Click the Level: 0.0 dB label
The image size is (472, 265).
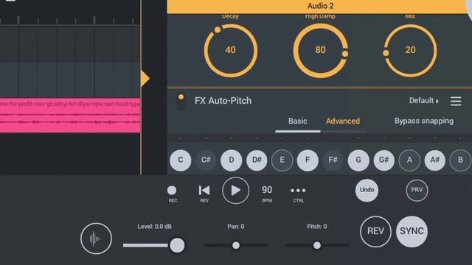click(x=154, y=227)
